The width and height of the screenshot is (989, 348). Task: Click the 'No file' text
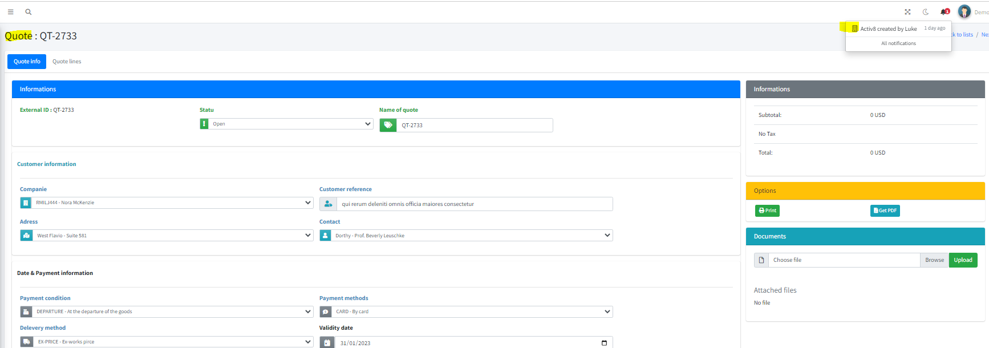tap(762, 303)
